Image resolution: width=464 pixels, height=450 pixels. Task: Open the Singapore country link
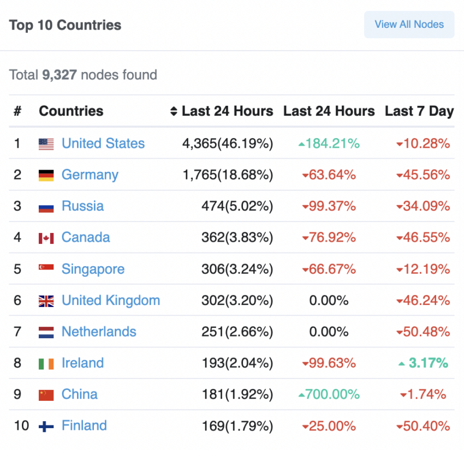click(93, 269)
